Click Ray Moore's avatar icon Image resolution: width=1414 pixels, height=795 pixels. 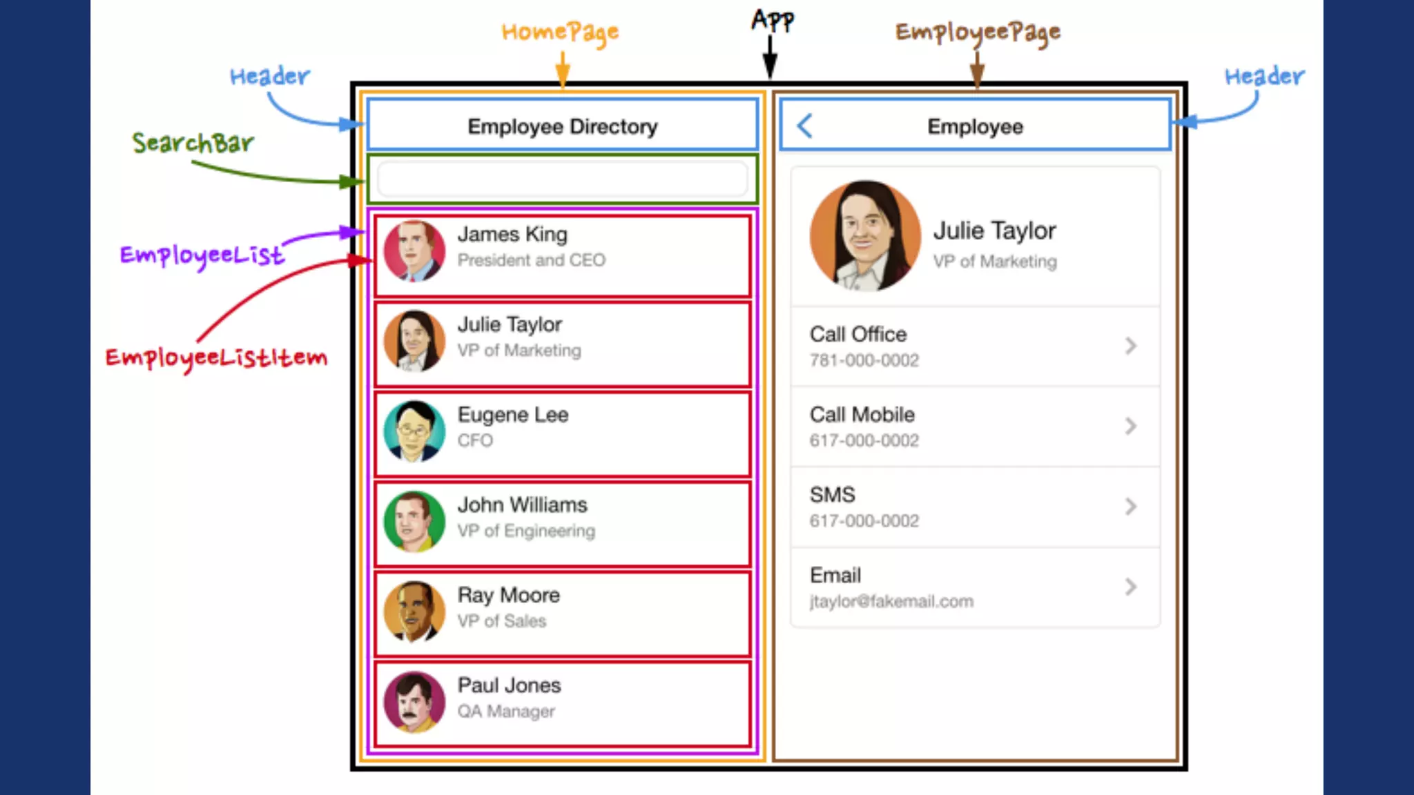coord(414,612)
